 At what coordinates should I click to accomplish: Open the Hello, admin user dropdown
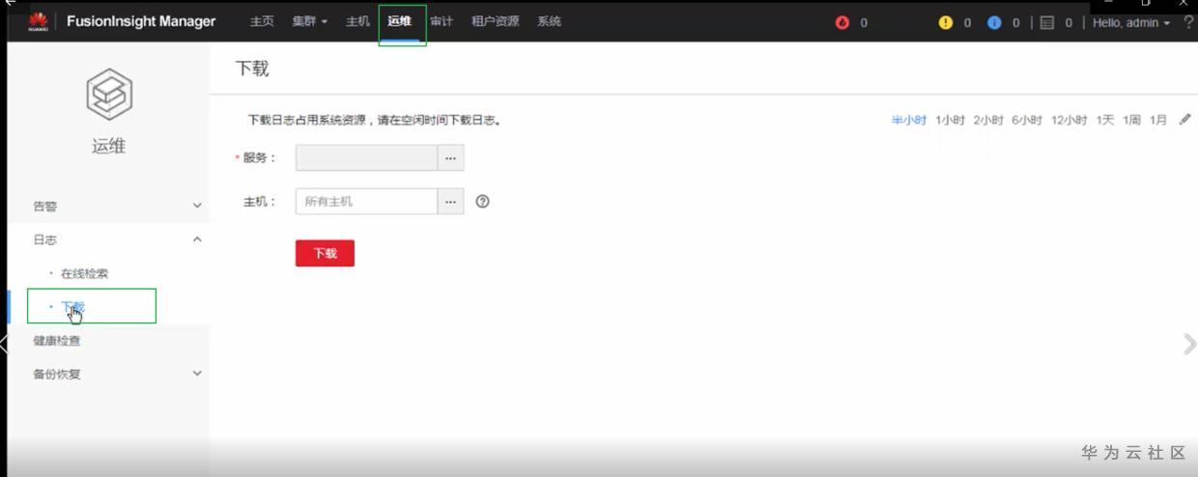pos(1131,22)
